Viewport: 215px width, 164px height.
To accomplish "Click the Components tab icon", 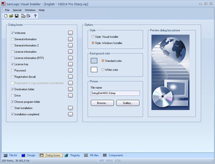I will (105, 155).
